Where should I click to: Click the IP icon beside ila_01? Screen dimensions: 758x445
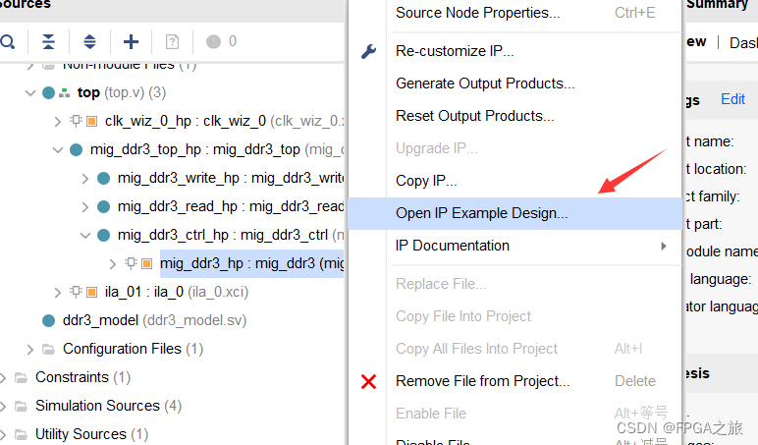(92, 292)
